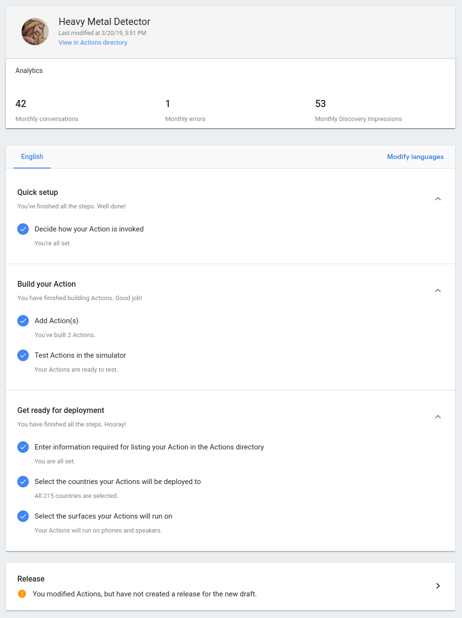
Task: Open Decide how your Action is invoked
Action: 89,229
